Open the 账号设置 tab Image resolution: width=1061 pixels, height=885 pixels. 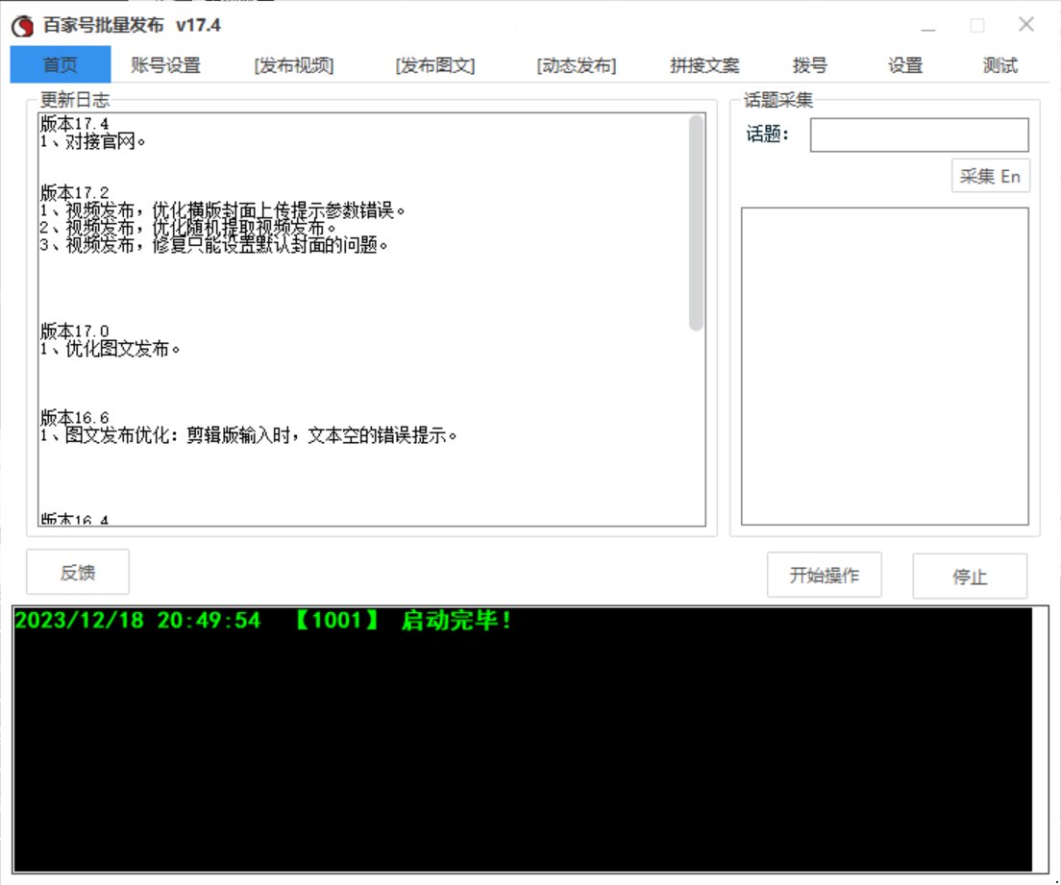(x=165, y=65)
